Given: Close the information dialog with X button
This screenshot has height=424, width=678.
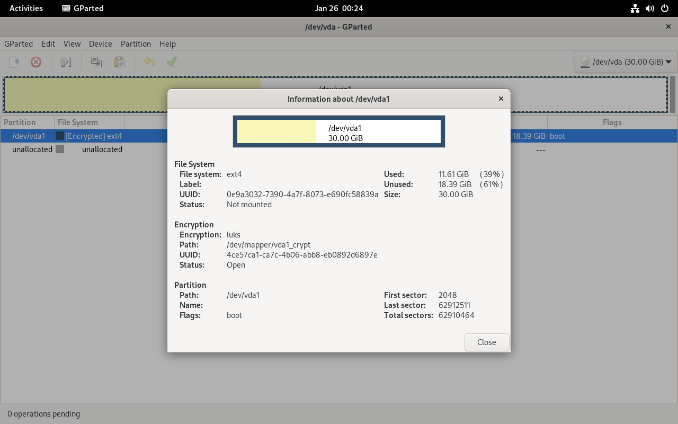Looking at the screenshot, I should pos(501,99).
